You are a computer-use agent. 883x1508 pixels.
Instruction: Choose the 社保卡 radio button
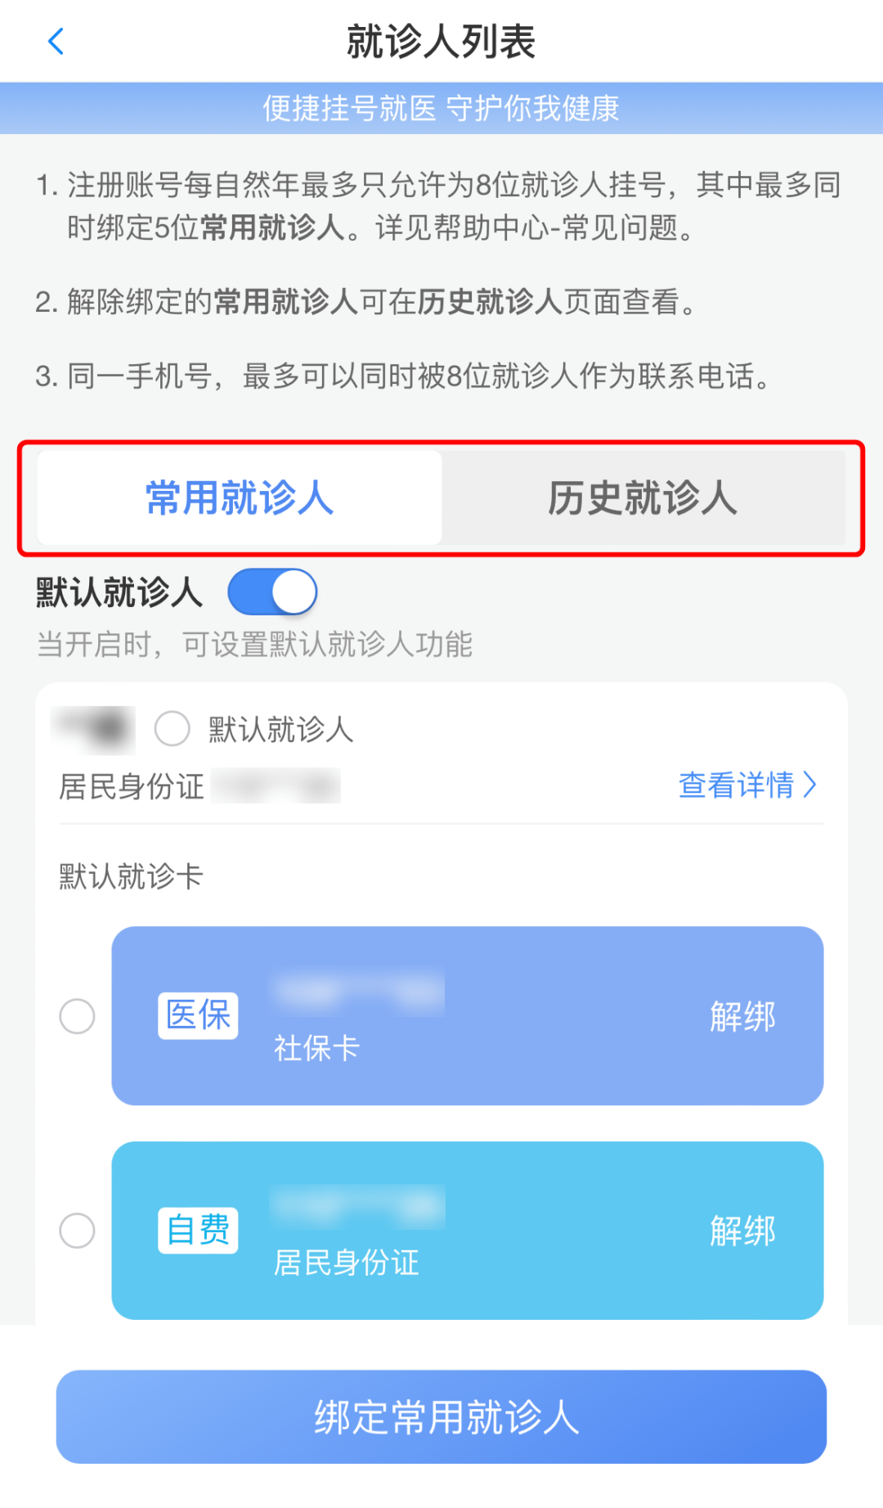click(78, 1017)
